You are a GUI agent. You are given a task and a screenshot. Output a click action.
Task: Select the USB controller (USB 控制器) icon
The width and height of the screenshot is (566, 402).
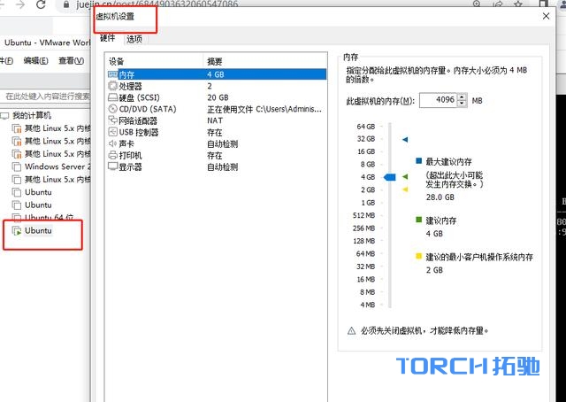point(112,132)
